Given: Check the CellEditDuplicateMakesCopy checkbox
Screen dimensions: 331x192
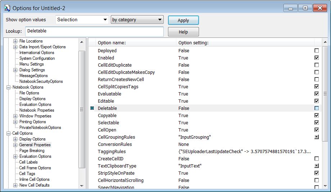Looking at the screenshot, I should 317,72.
